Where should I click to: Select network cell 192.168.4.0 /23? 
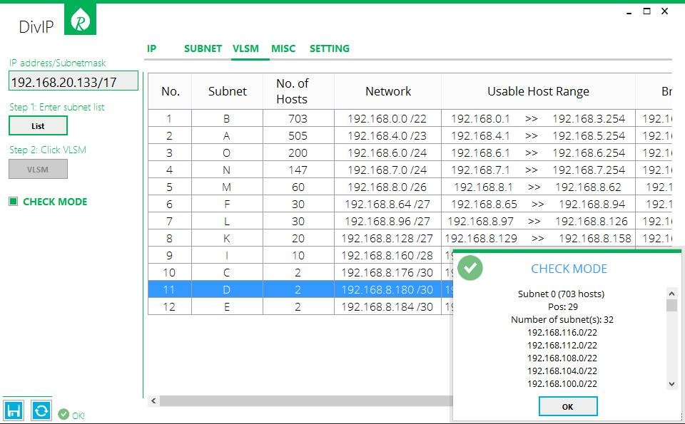(388, 135)
